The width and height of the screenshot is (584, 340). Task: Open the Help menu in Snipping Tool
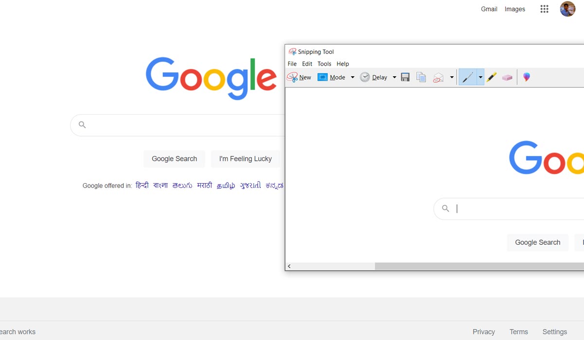click(x=343, y=64)
